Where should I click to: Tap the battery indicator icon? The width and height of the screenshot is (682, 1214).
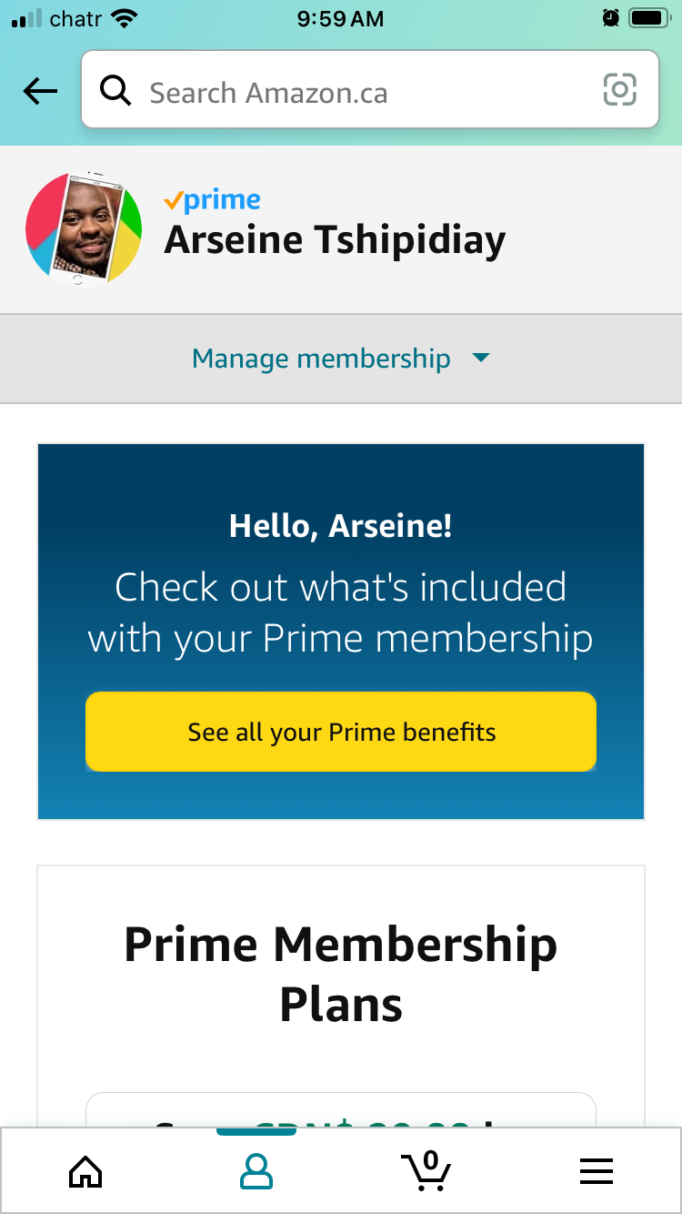click(x=649, y=18)
